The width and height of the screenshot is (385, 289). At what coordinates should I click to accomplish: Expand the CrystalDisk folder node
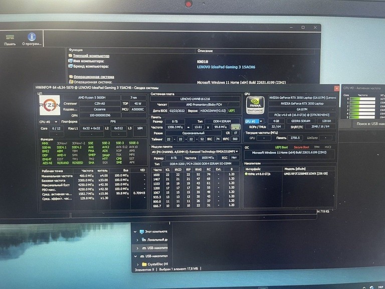pyautogui.click(x=137, y=264)
